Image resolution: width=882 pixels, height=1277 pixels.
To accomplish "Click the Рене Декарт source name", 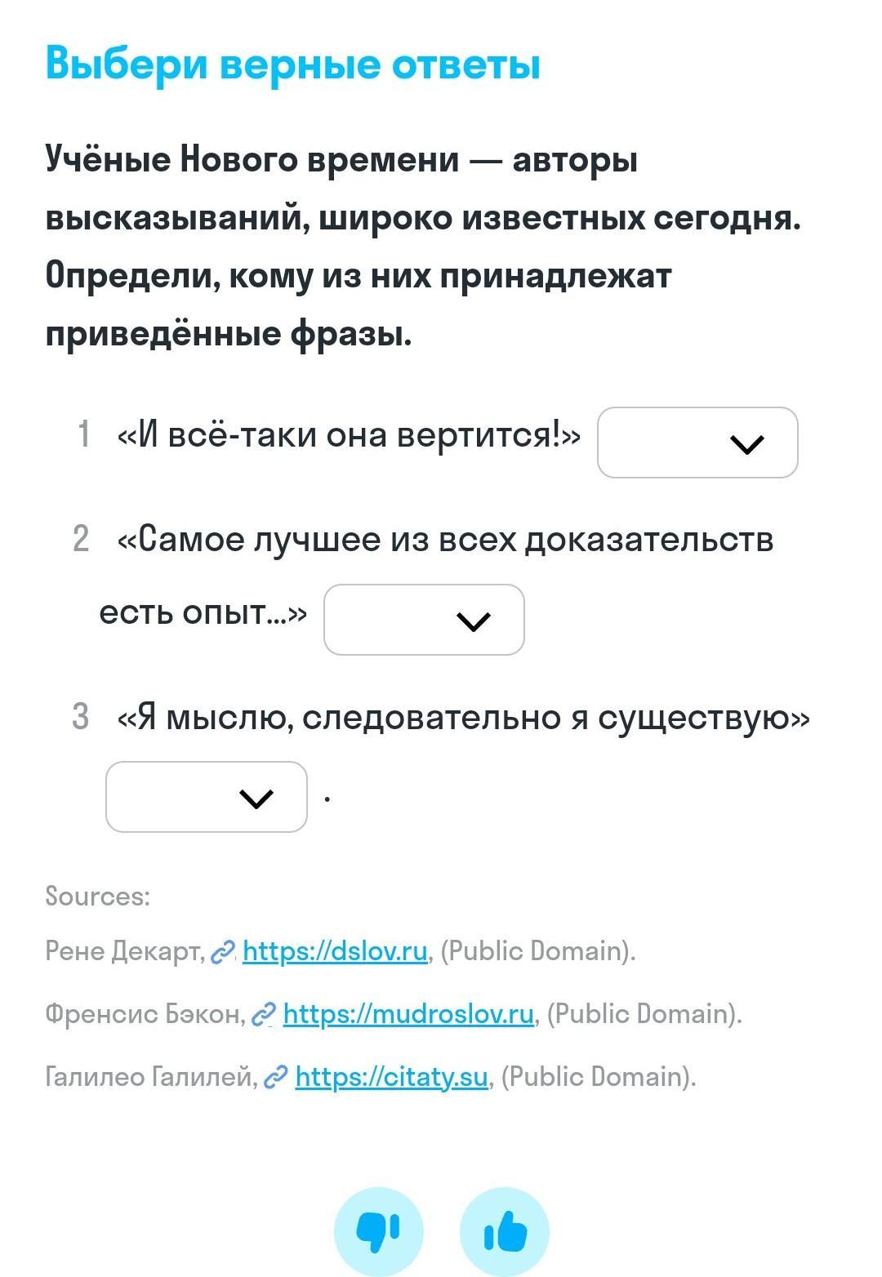I will pos(124,951).
